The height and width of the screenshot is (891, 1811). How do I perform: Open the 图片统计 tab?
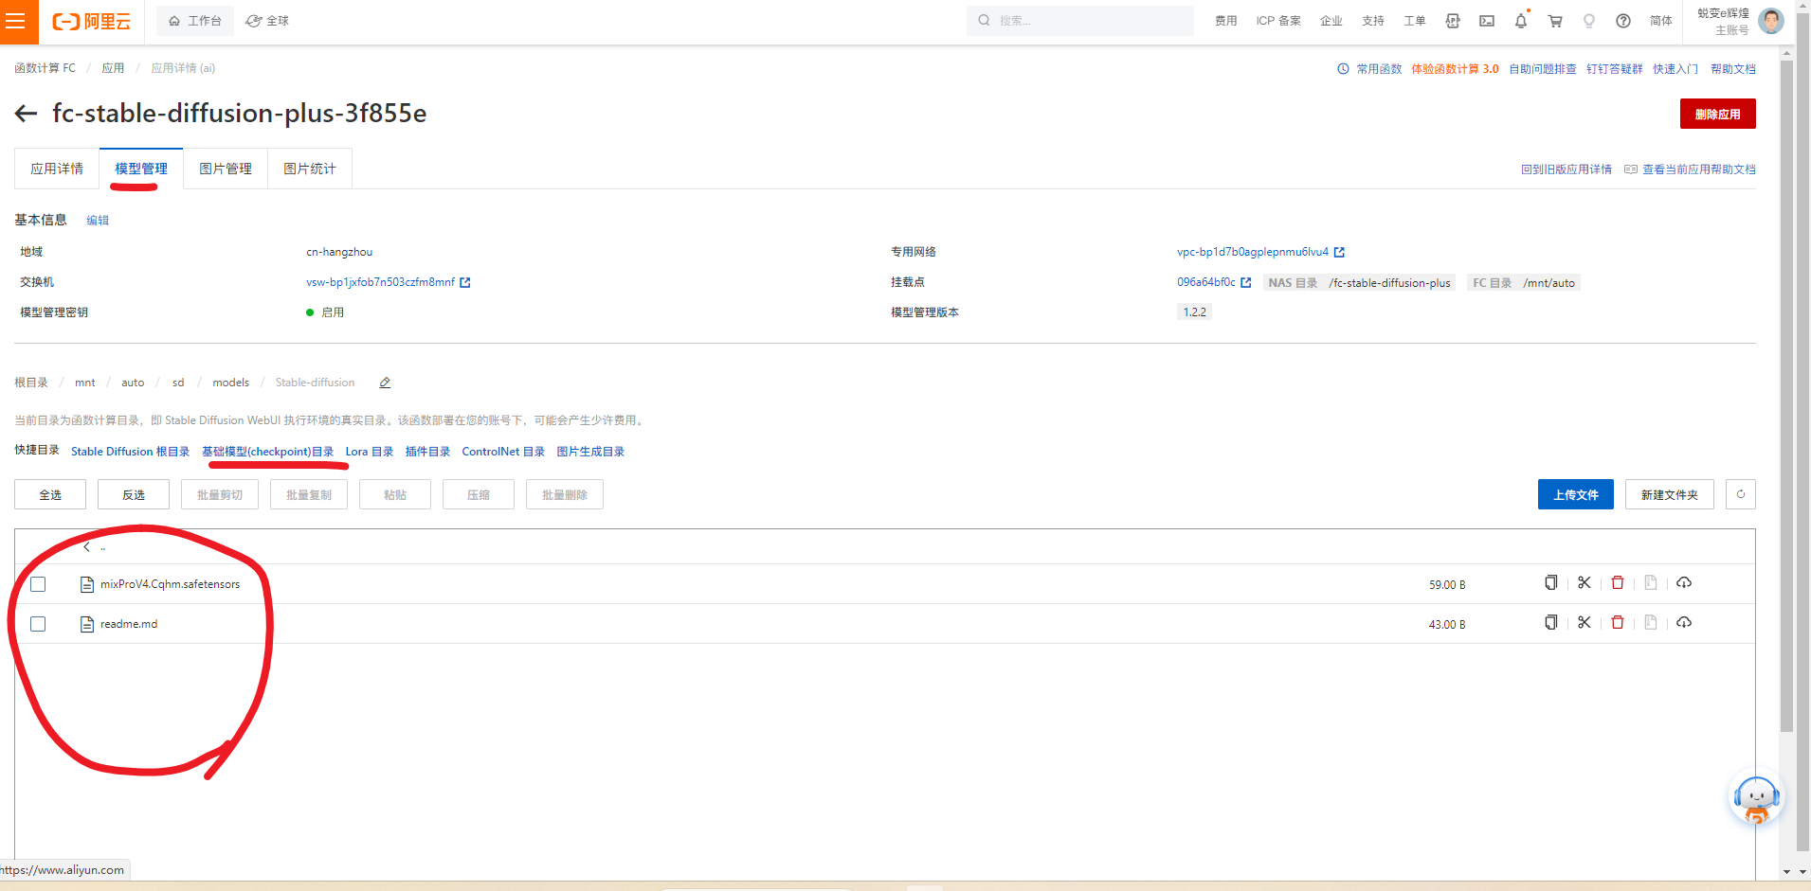[x=310, y=169]
